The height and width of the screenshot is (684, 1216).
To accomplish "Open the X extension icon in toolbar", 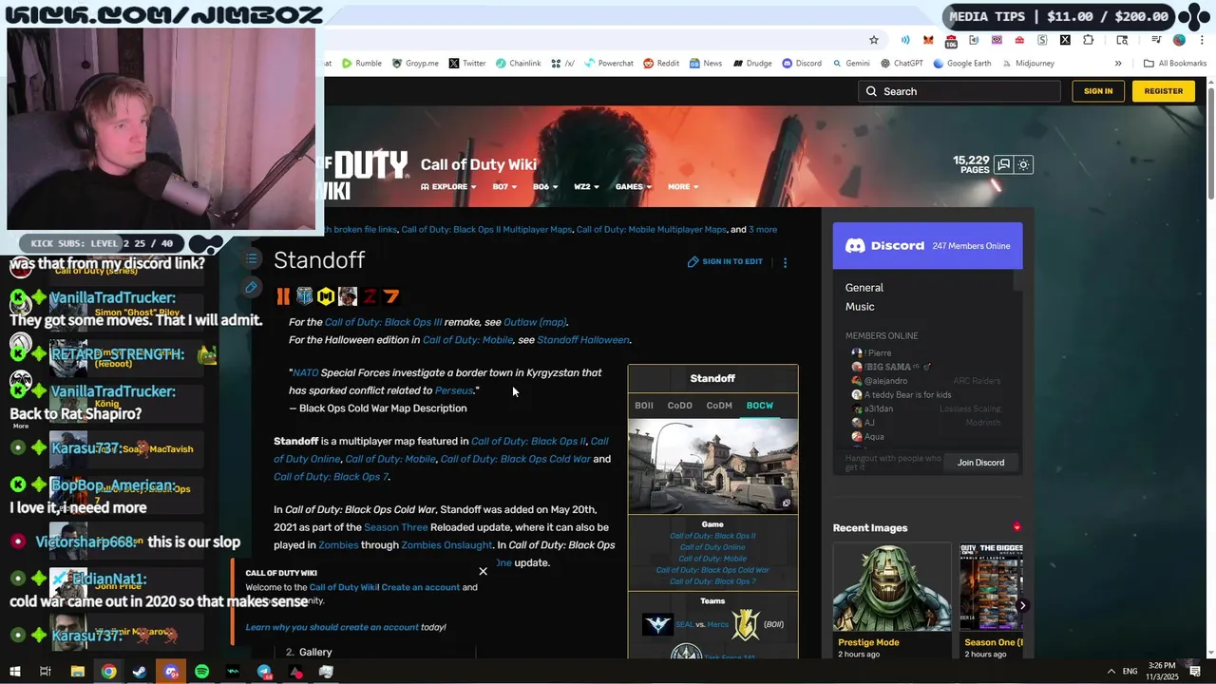I will click(1065, 40).
